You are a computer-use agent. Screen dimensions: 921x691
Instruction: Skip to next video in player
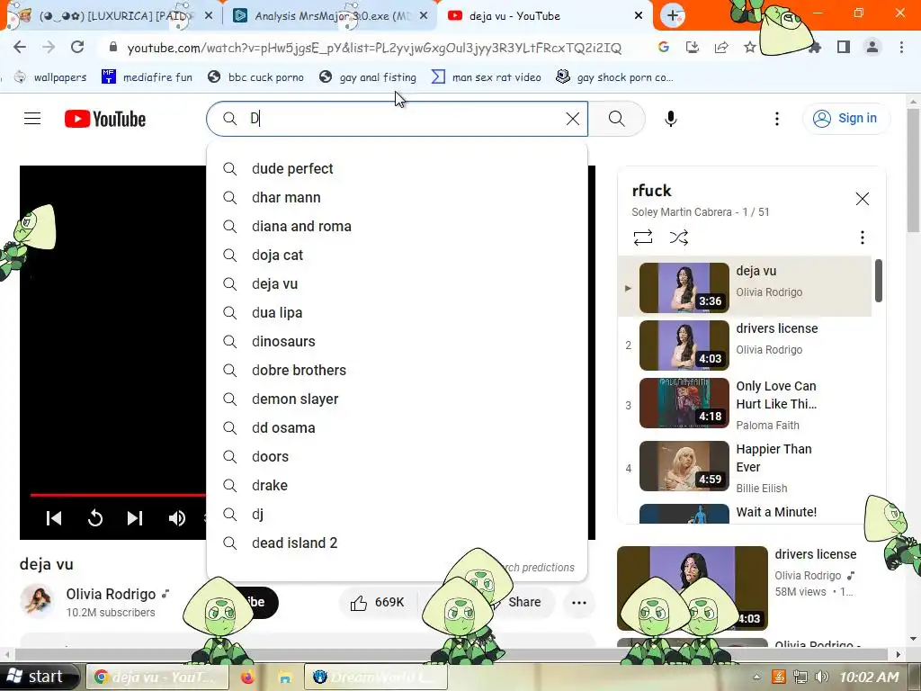(x=135, y=517)
